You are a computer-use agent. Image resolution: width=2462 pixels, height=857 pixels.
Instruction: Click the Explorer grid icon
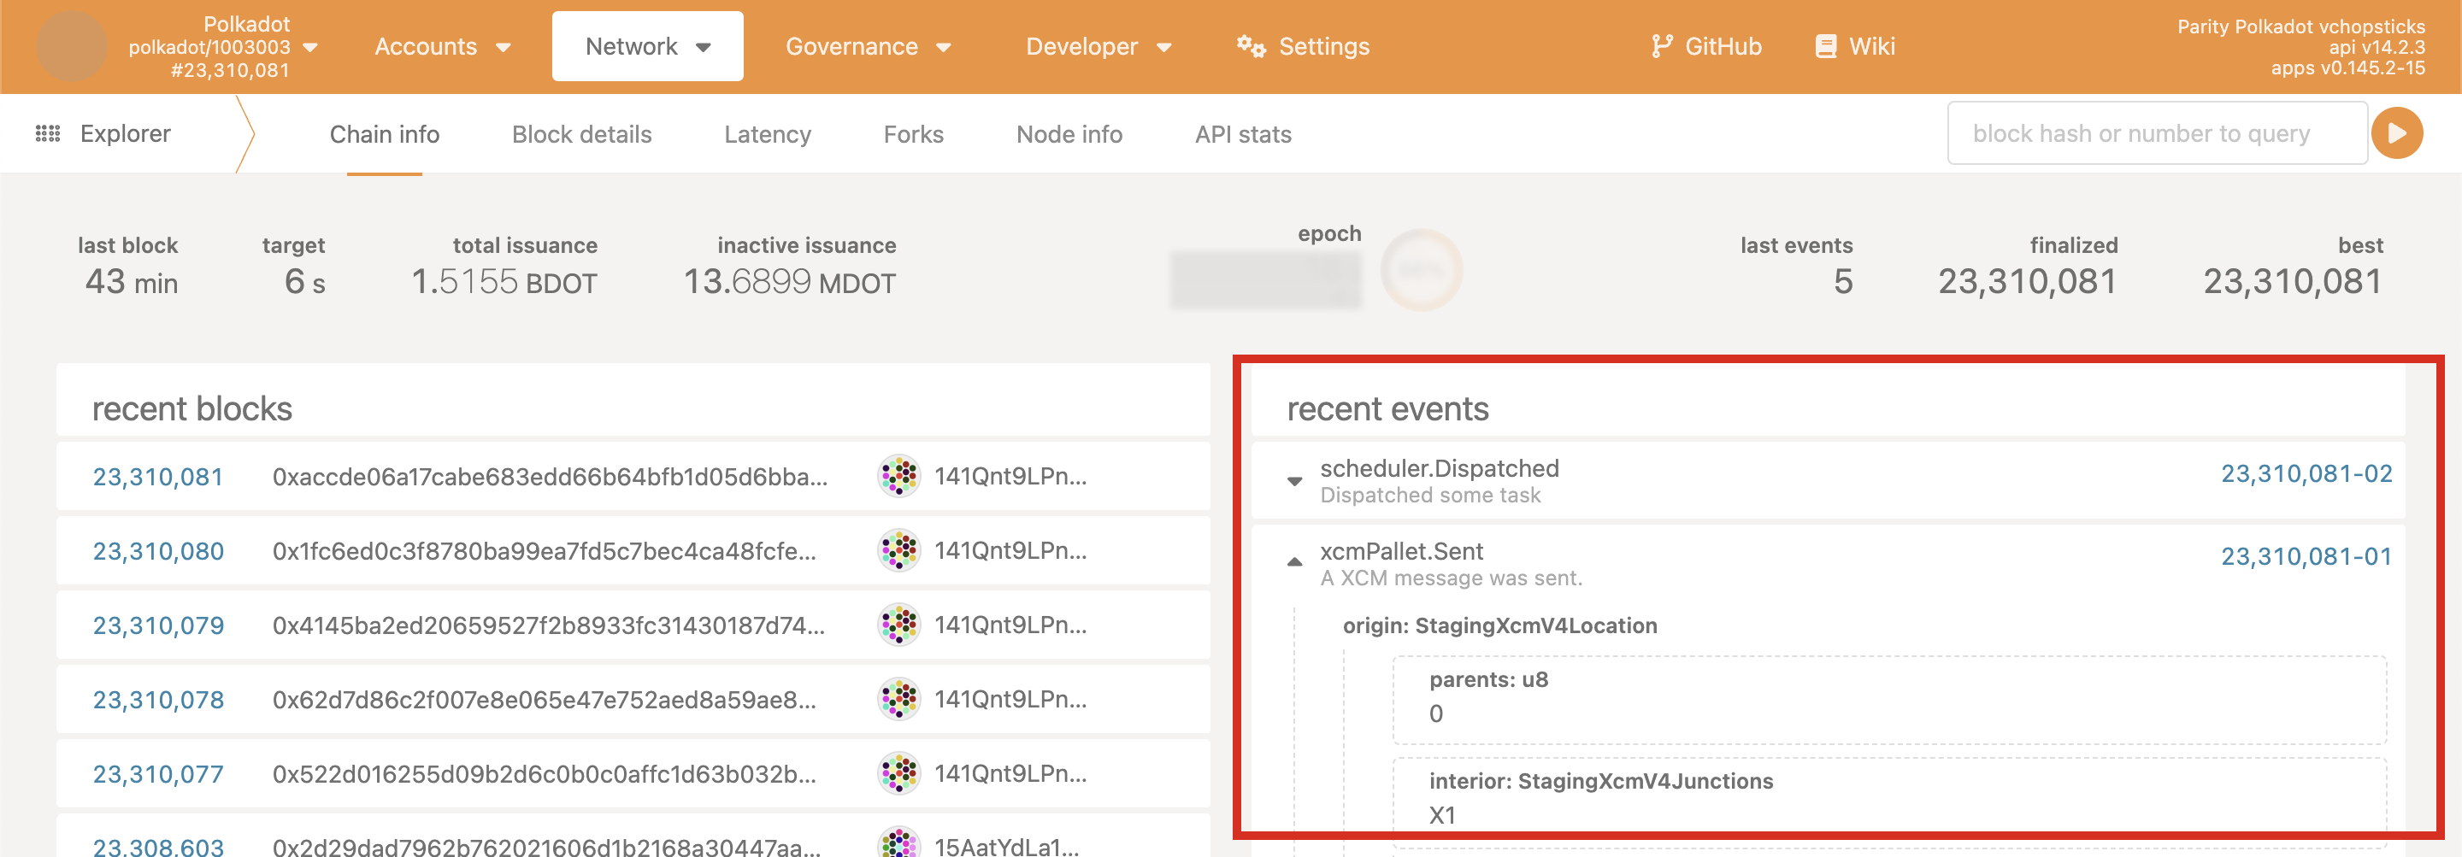[48, 134]
